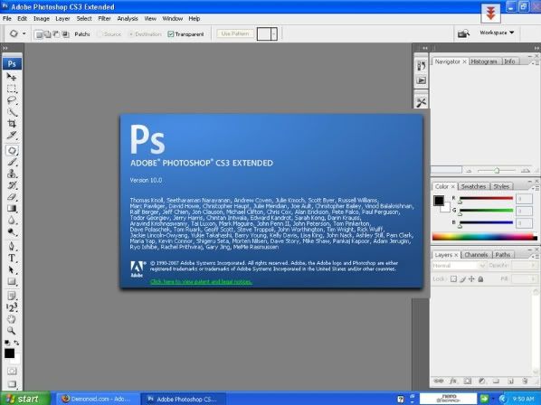This screenshot has height=405, width=541.
Task: Change the screen mode button
Action: pyautogui.click(x=12, y=383)
